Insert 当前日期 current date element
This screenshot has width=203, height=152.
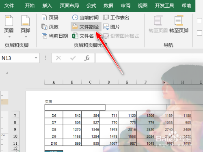(x=55, y=36)
